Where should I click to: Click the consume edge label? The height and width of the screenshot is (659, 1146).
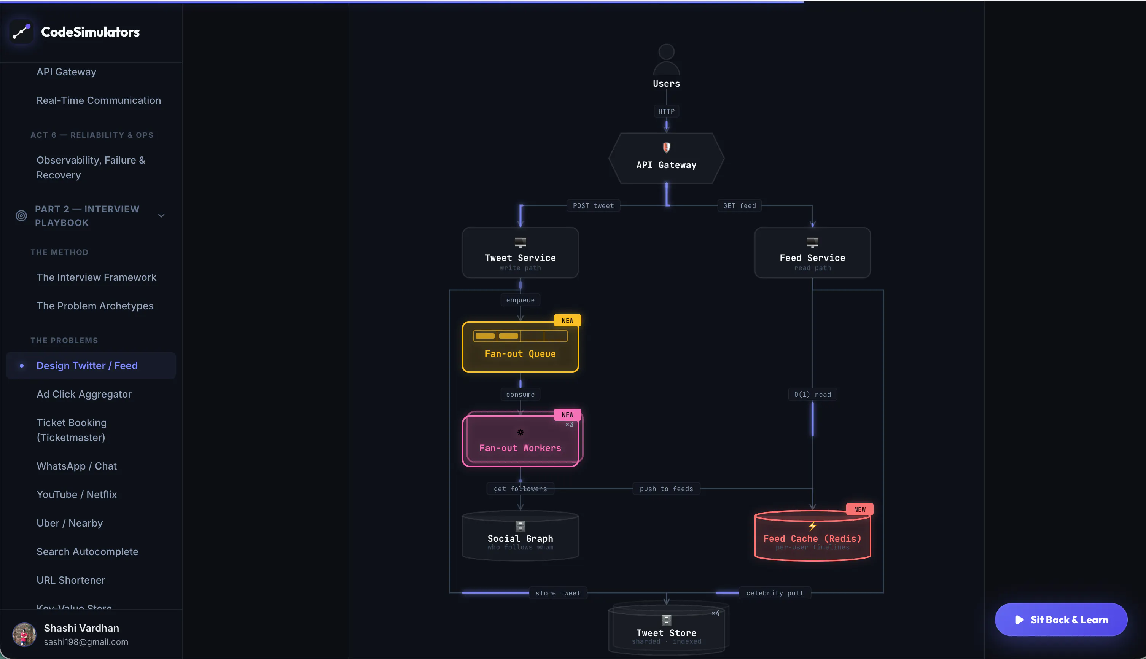point(520,395)
